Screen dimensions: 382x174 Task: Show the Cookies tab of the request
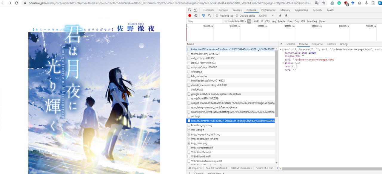pyautogui.click(x=331, y=44)
